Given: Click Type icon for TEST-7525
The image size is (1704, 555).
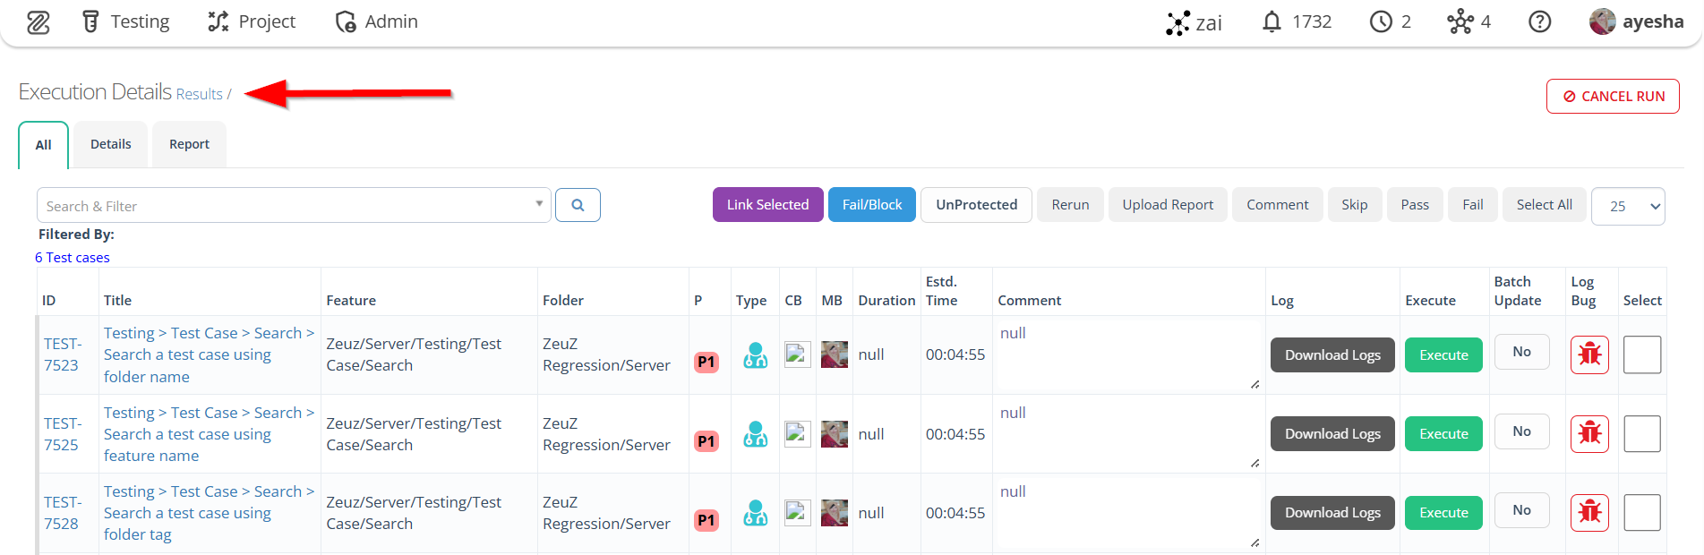Looking at the screenshot, I should [x=755, y=434].
